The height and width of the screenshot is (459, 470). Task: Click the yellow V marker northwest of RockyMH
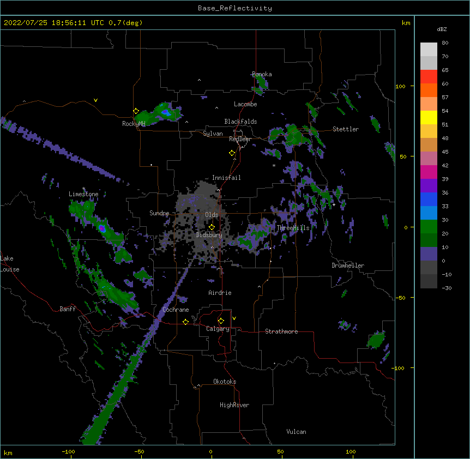(x=95, y=100)
